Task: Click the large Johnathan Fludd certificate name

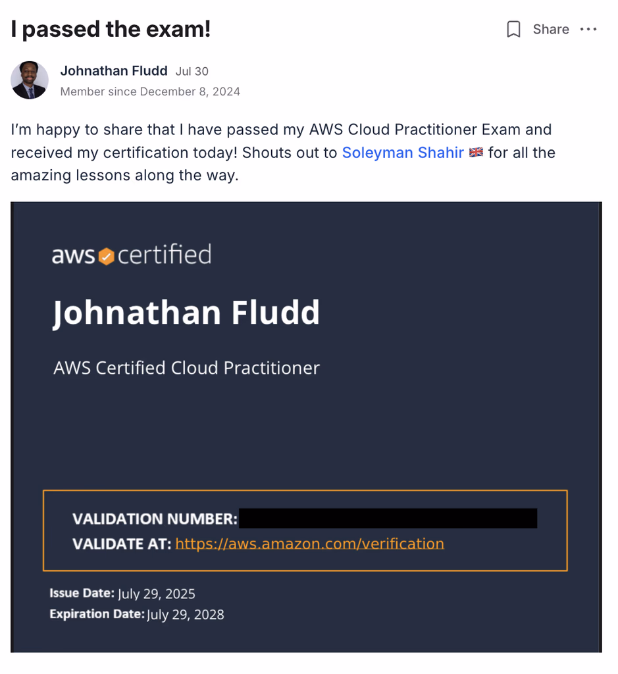Action: 186,313
